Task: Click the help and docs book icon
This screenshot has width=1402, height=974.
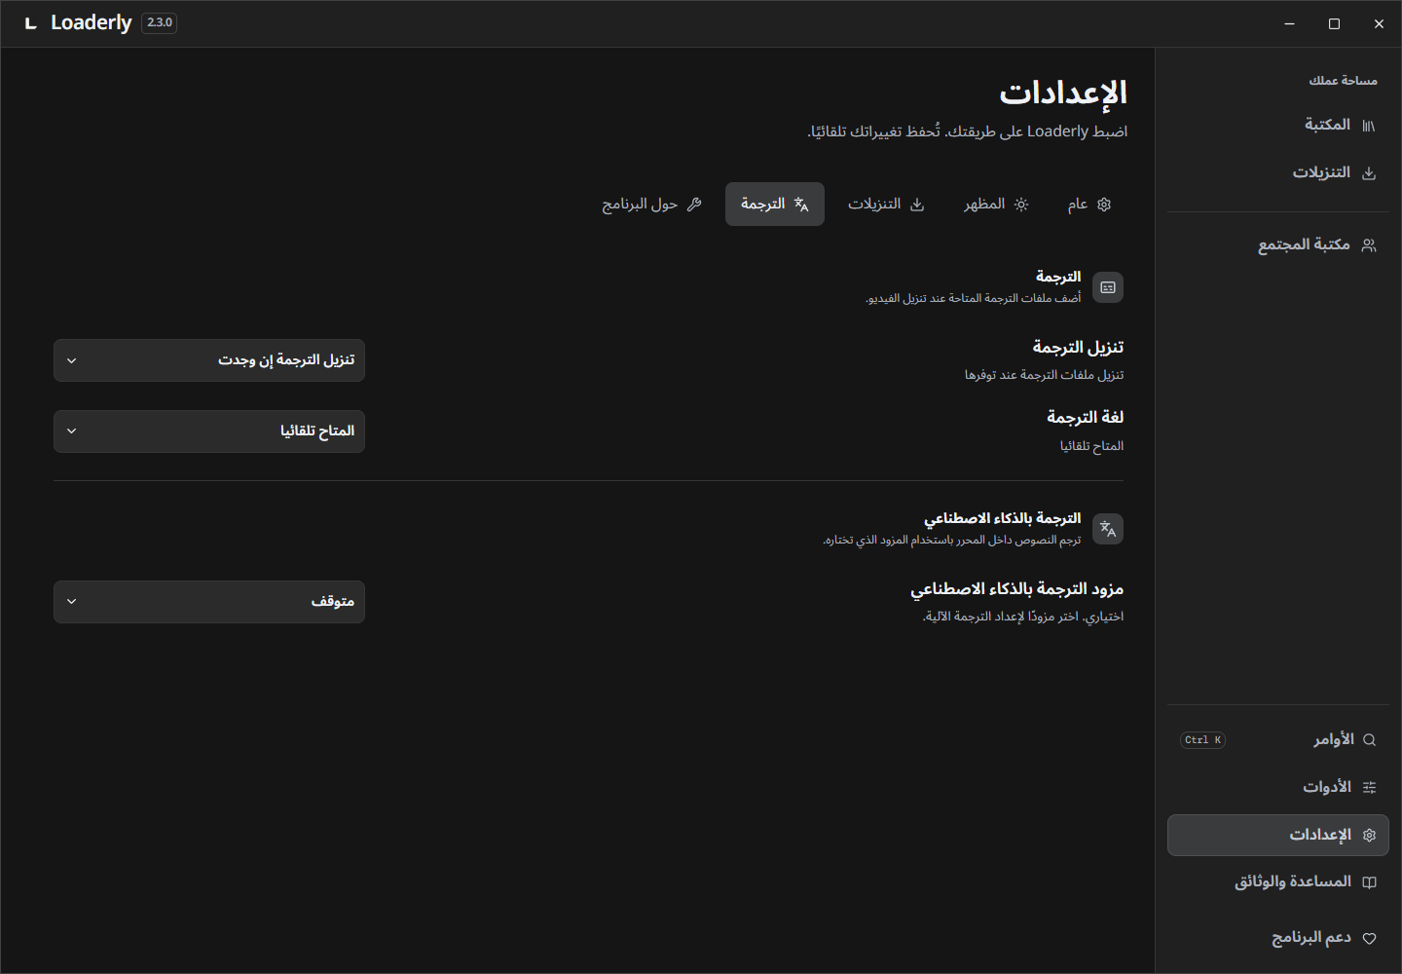Action: (x=1369, y=882)
